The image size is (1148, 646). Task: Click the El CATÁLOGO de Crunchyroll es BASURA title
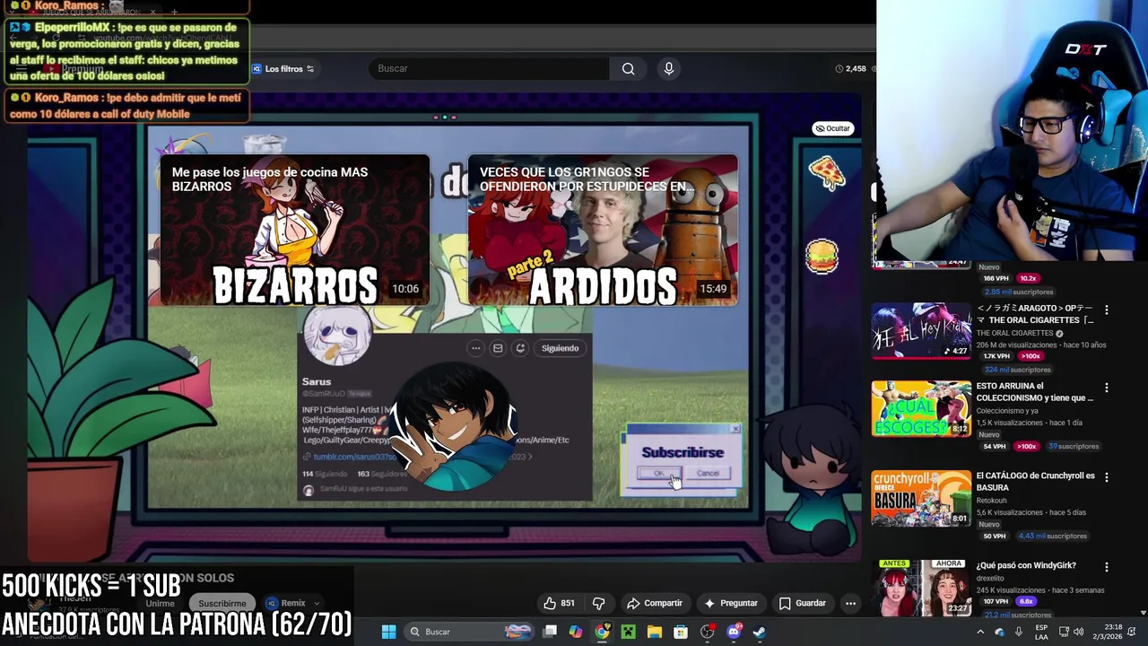1035,482
